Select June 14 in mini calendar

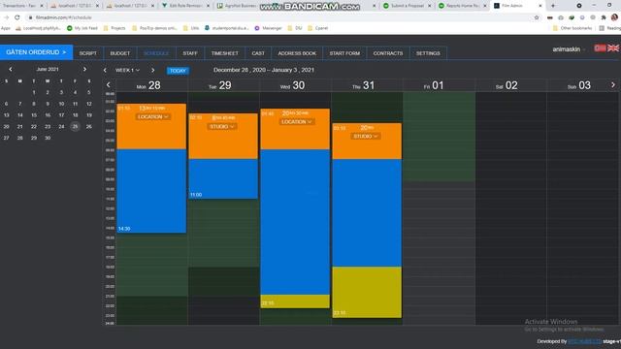click(19, 115)
